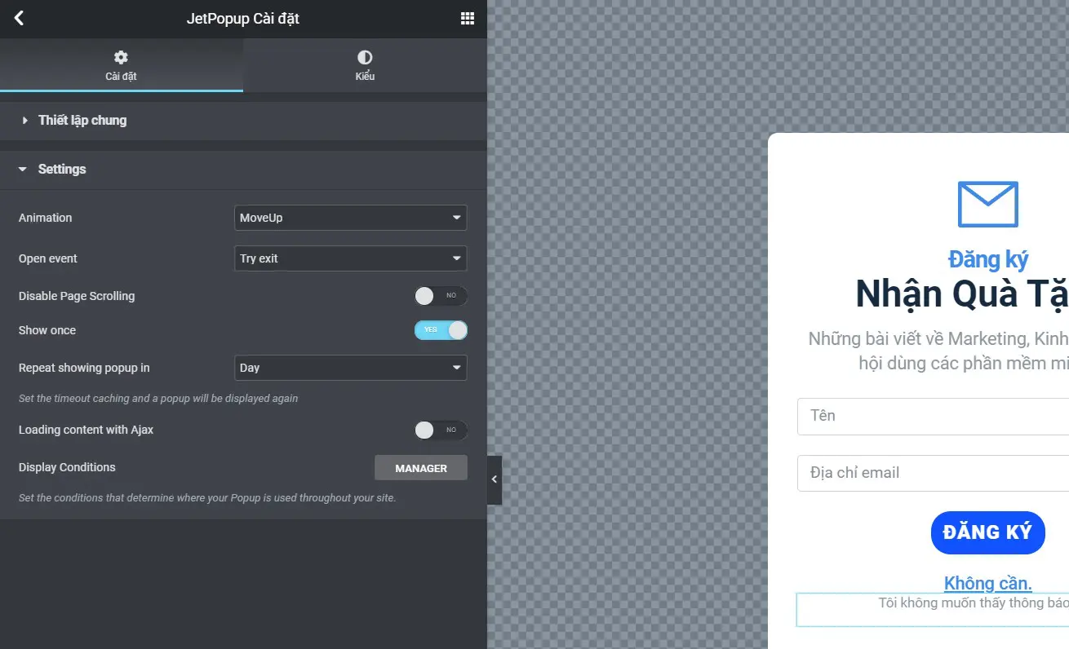The image size is (1069, 649).
Task: Open the Animation dropdown showing MoveUp
Action: tap(350, 218)
